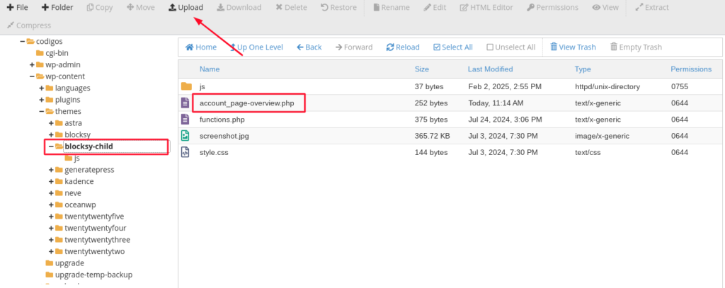Click the Delete toolbar button
This screenshot has height=288, width=725.
pos(291,7)
